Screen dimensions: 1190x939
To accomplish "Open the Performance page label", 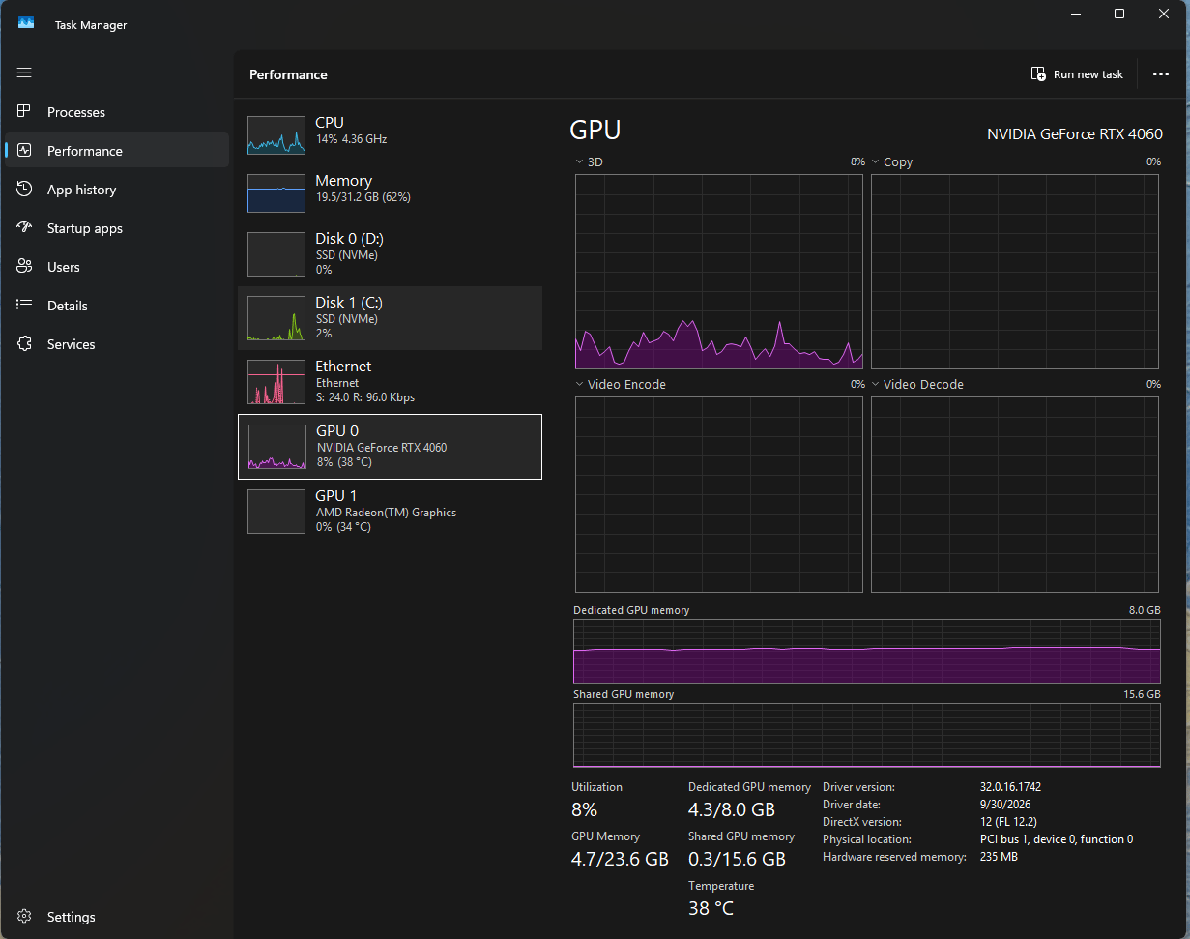I will [85, 151].
